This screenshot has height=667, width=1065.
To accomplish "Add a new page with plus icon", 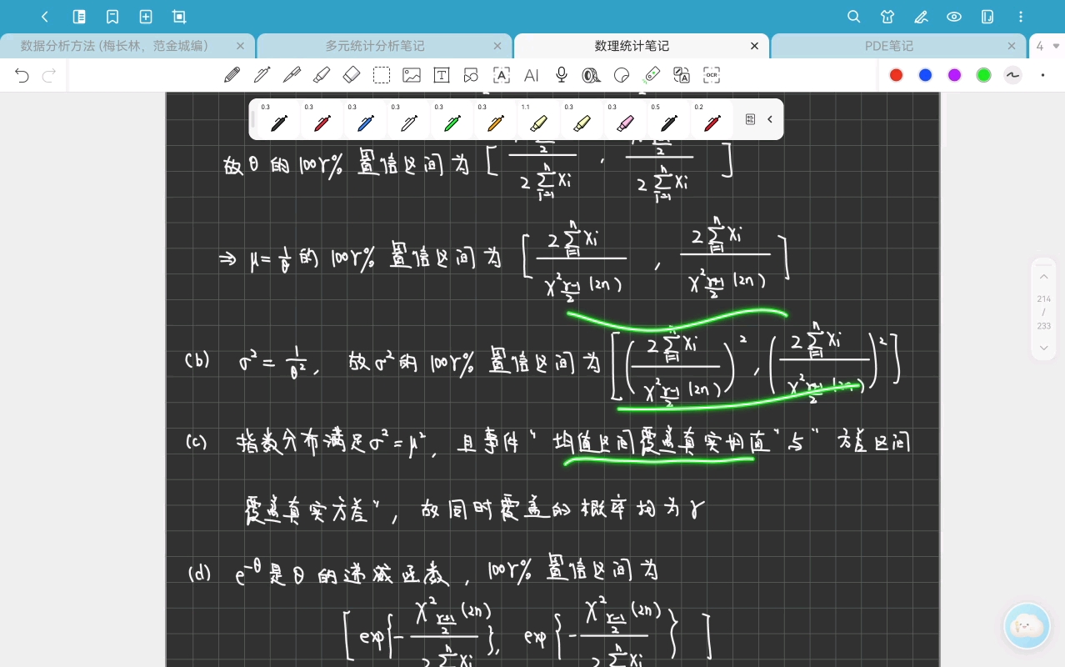I will 146,17.
